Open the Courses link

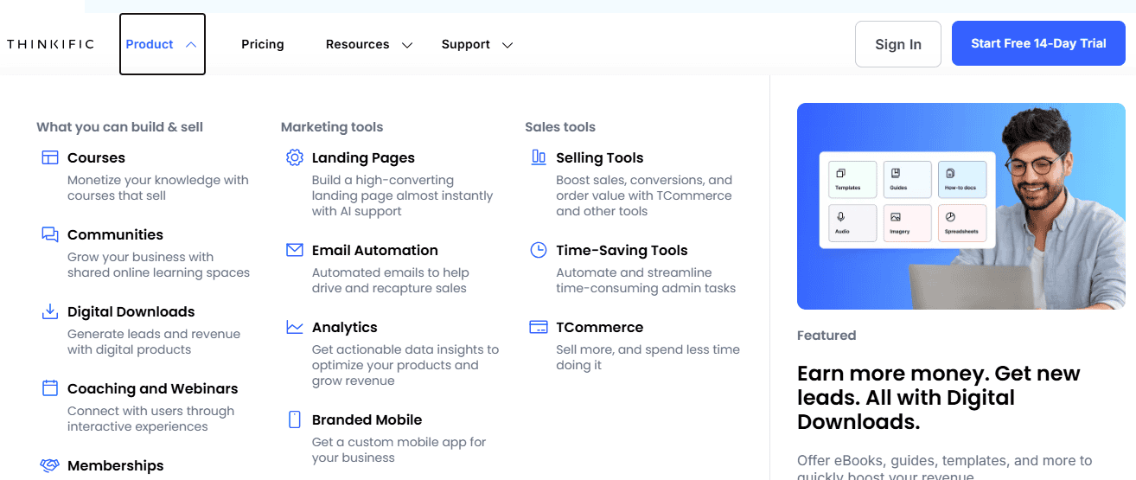(x=96, y=157)
